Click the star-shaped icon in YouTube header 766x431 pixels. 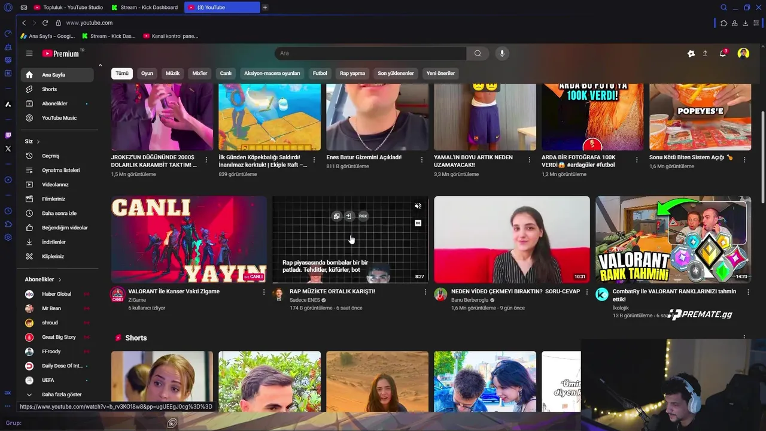point(691,53)
